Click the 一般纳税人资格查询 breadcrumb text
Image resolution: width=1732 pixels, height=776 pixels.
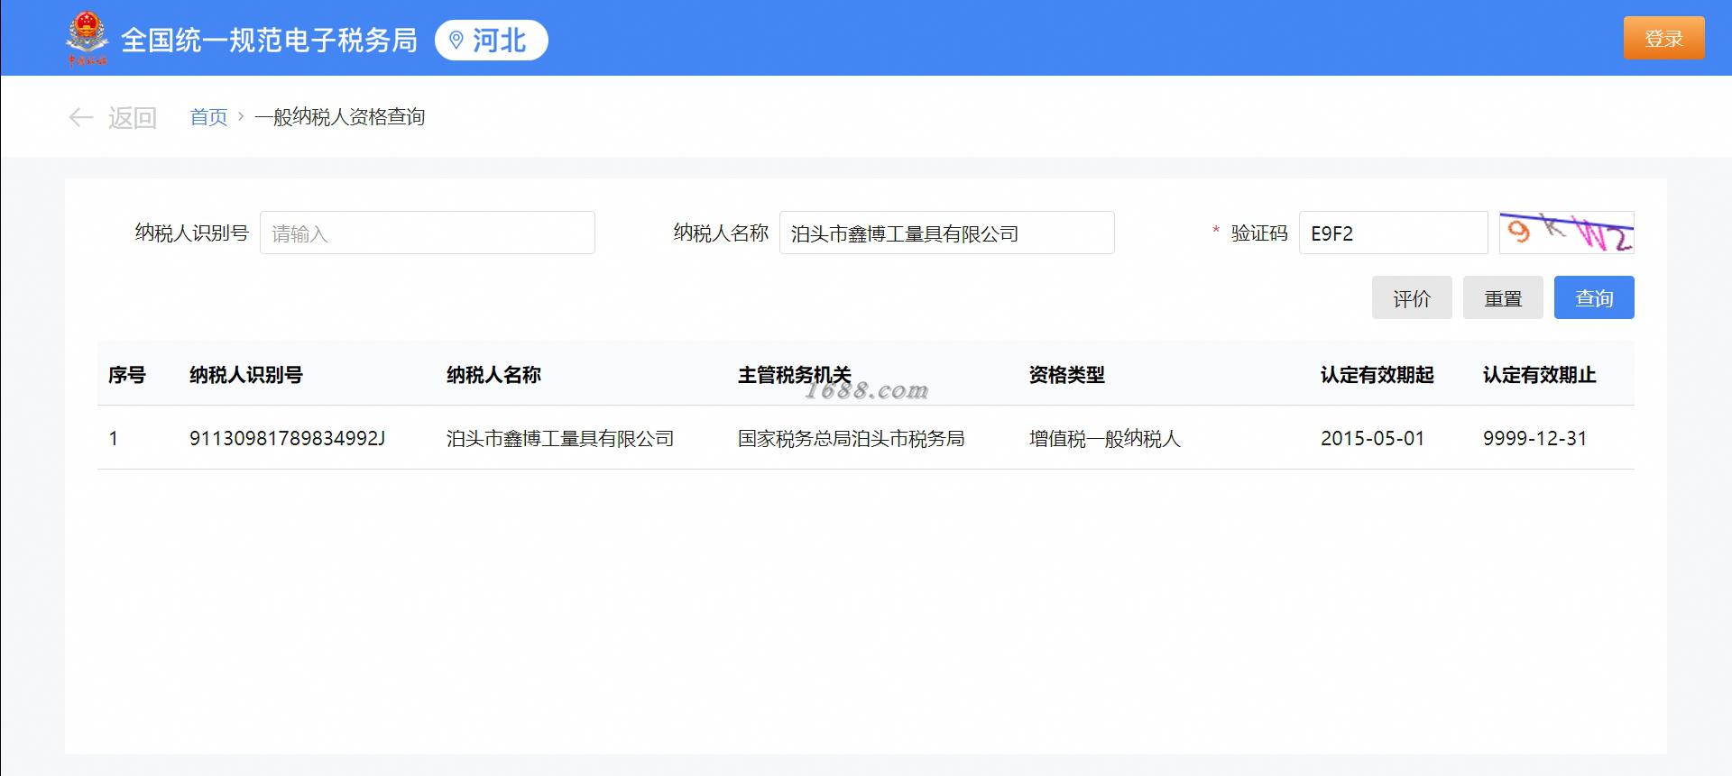[x=340, y=116]
